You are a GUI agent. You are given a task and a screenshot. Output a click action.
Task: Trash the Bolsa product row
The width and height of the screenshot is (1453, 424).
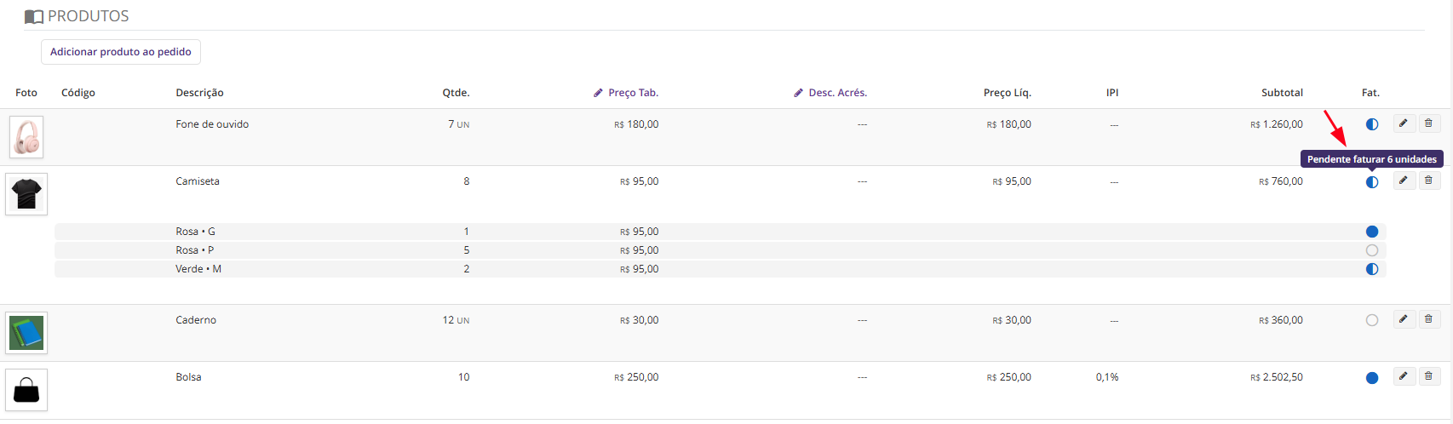coord(1429,376)
